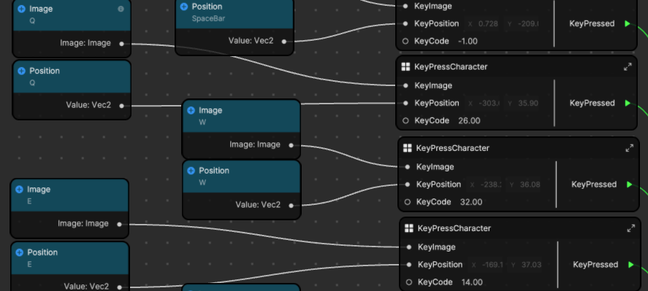
Task: Click KeyPressed green output arrow beside KeyCode -1.00
Action: pyautogui.click(x=628, y=23)
